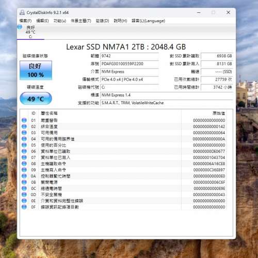Image resolution: width=258 pixels, height=258 pixels.
Task: Click the serial number field PDAFG30100559P2200
Action: coord(130,64)
